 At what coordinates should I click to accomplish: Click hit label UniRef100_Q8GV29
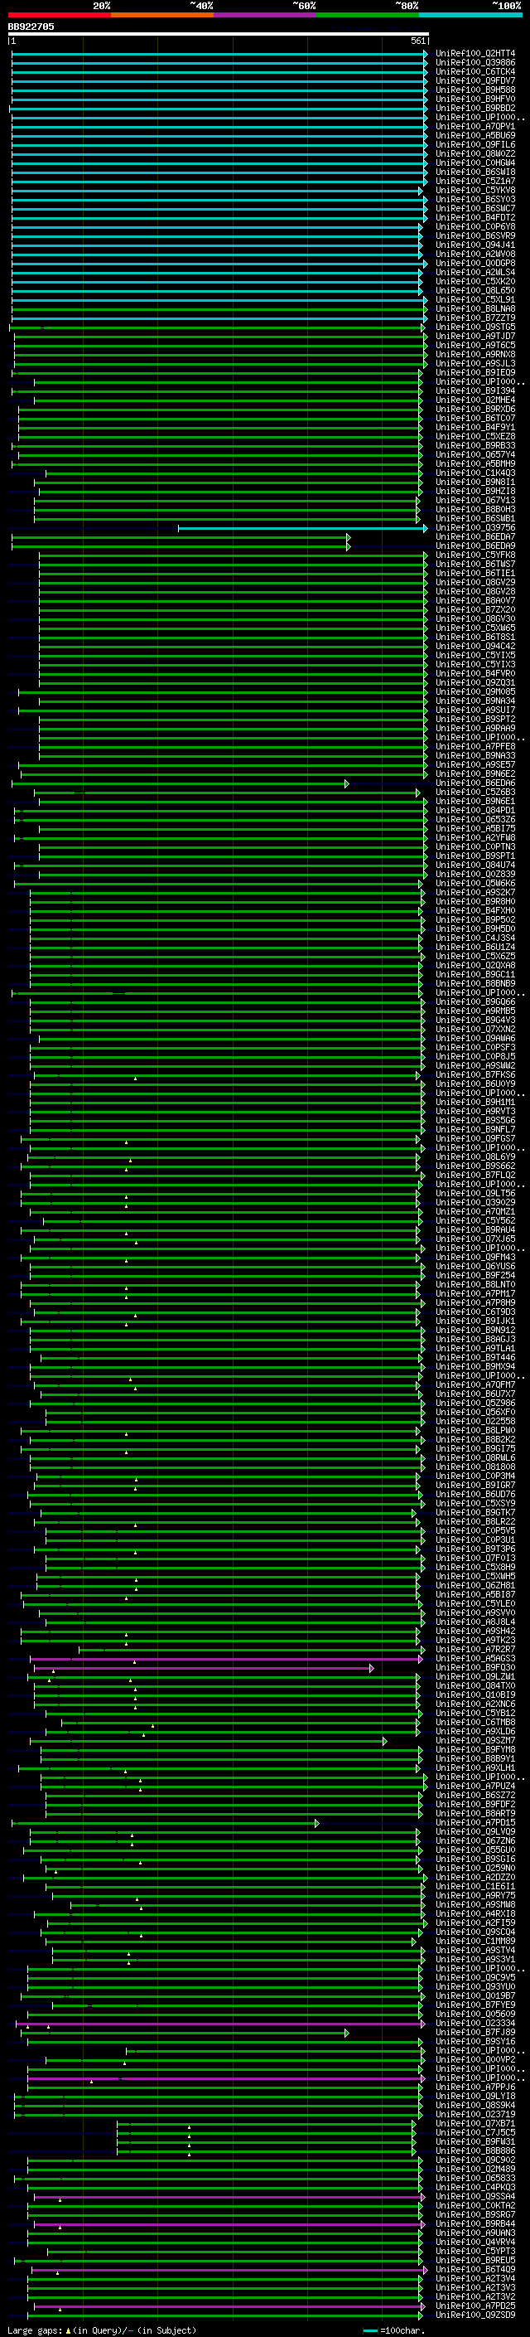point(475,583)
